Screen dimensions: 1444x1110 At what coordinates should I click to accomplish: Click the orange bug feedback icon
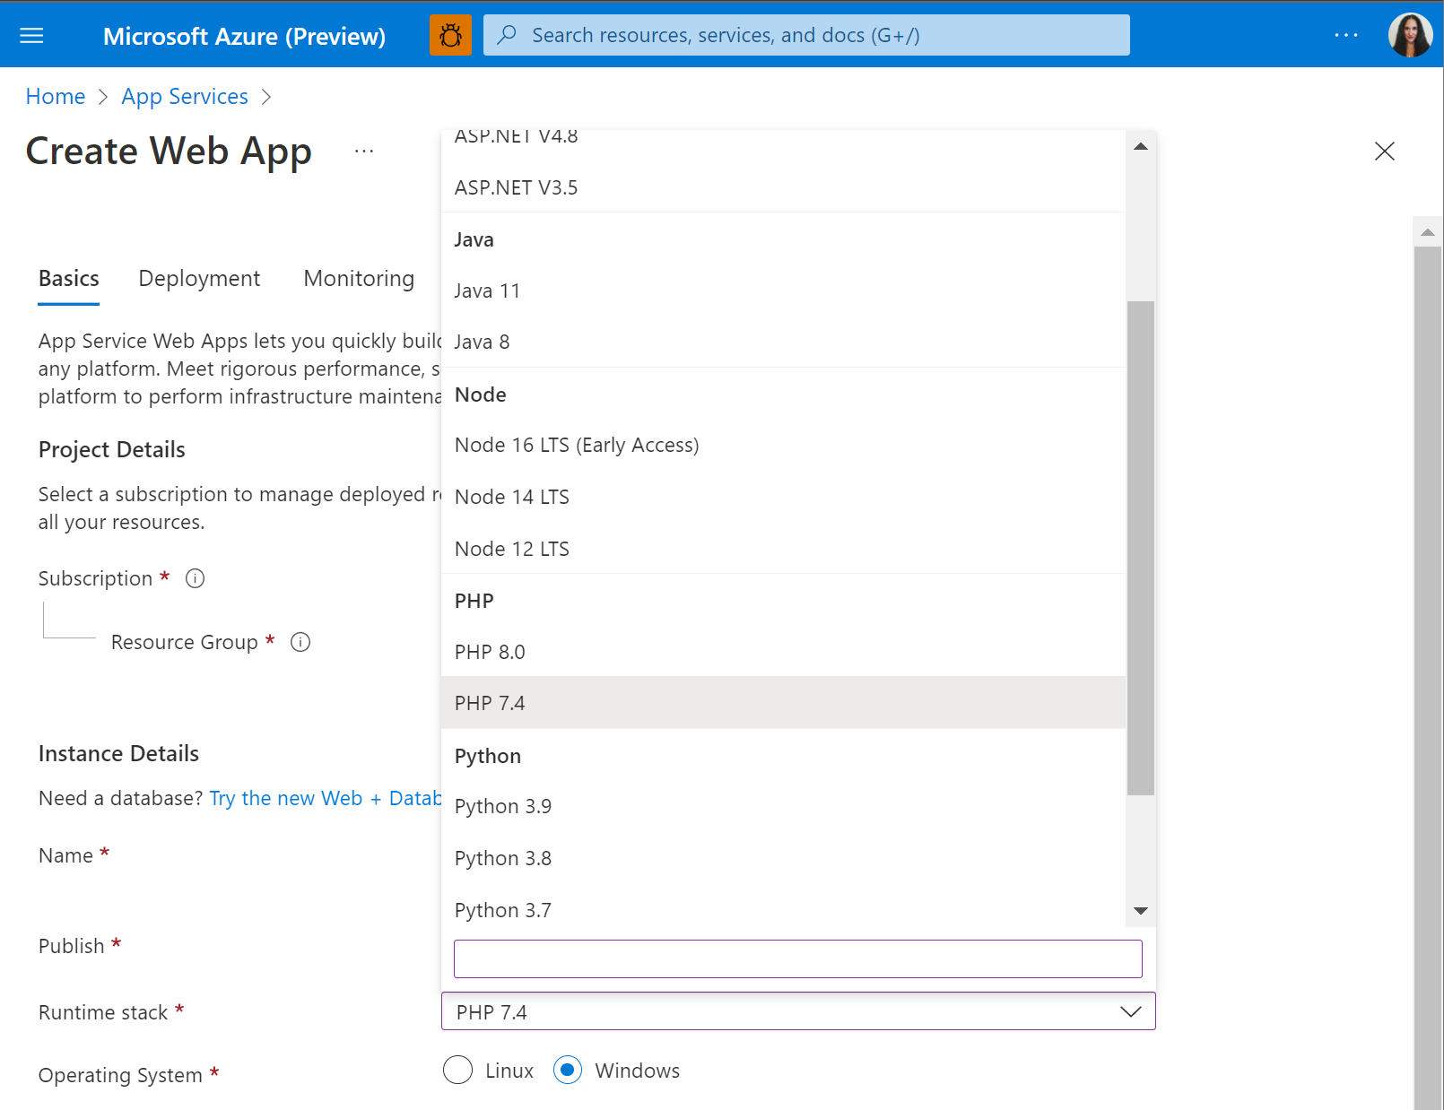(x=450, y=34)
